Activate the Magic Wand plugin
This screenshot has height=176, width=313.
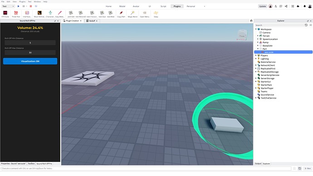point(132,14)
